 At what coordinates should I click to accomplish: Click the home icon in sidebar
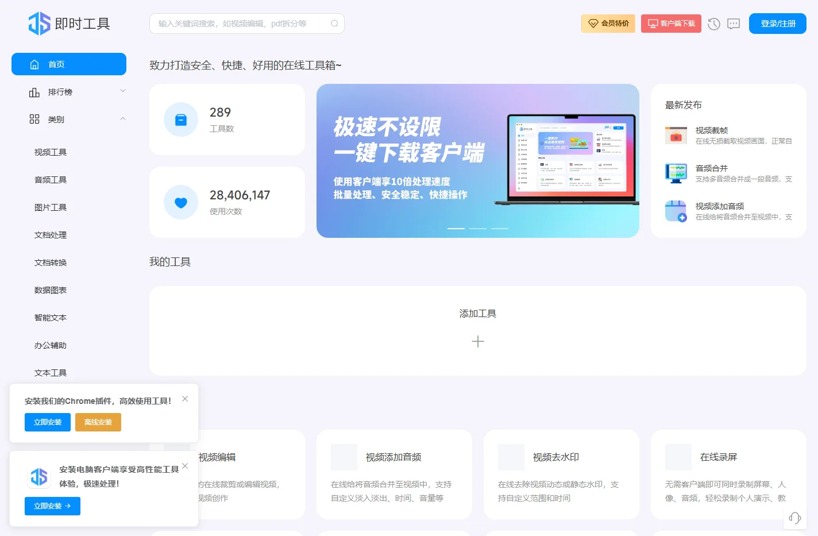click(x=34, y=64)
